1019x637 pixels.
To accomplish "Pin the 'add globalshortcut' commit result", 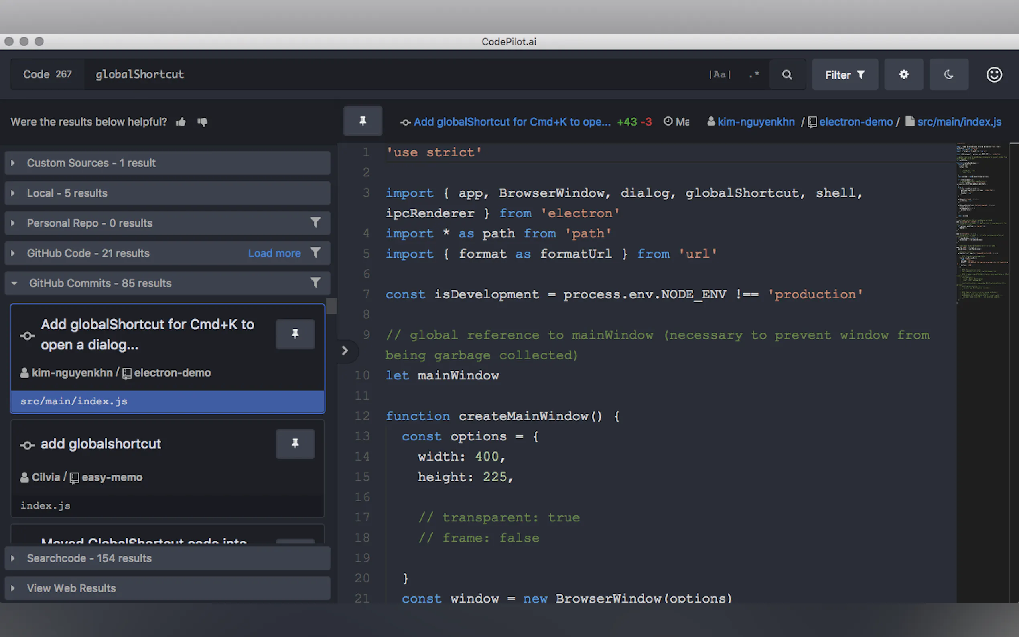I will coord(295,444).
